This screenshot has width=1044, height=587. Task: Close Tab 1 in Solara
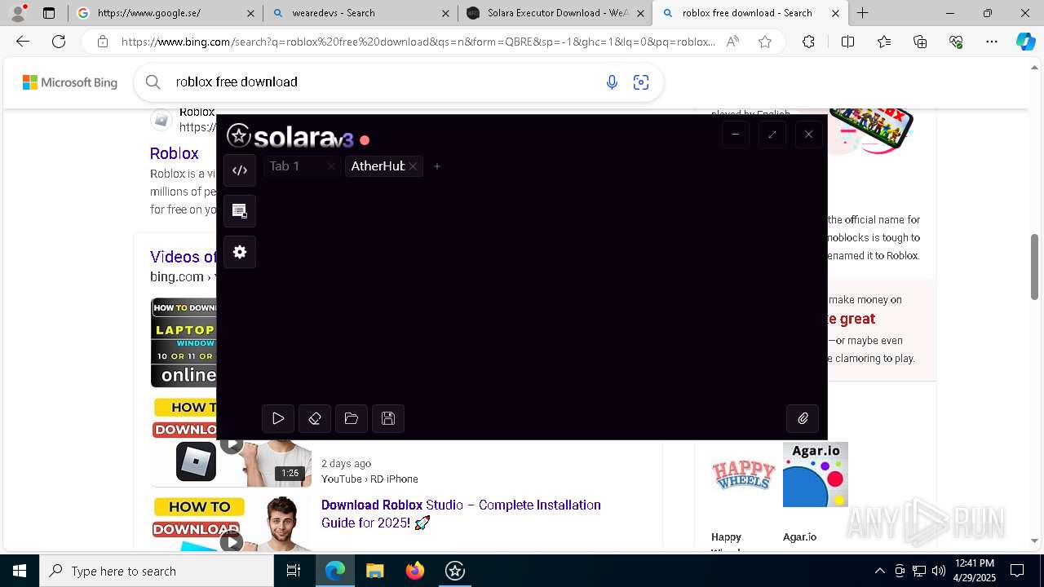[x=330, y=166]
